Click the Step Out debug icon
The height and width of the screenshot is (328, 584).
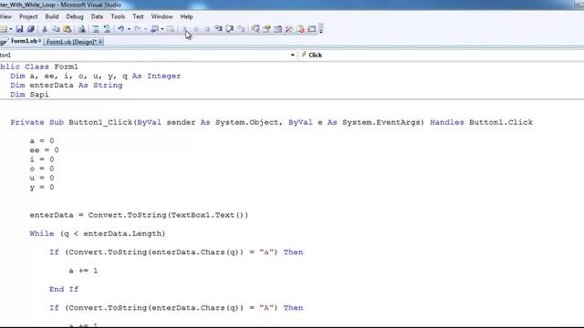[x=241, y=29]
